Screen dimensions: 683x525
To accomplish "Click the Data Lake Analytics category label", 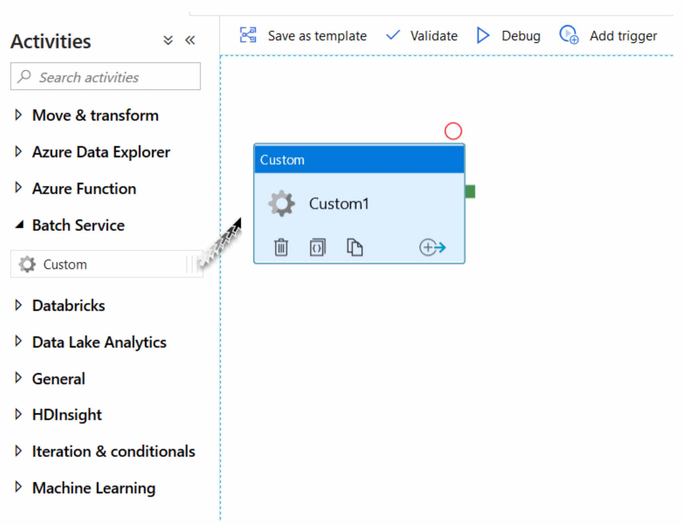I will pos(99,342).
